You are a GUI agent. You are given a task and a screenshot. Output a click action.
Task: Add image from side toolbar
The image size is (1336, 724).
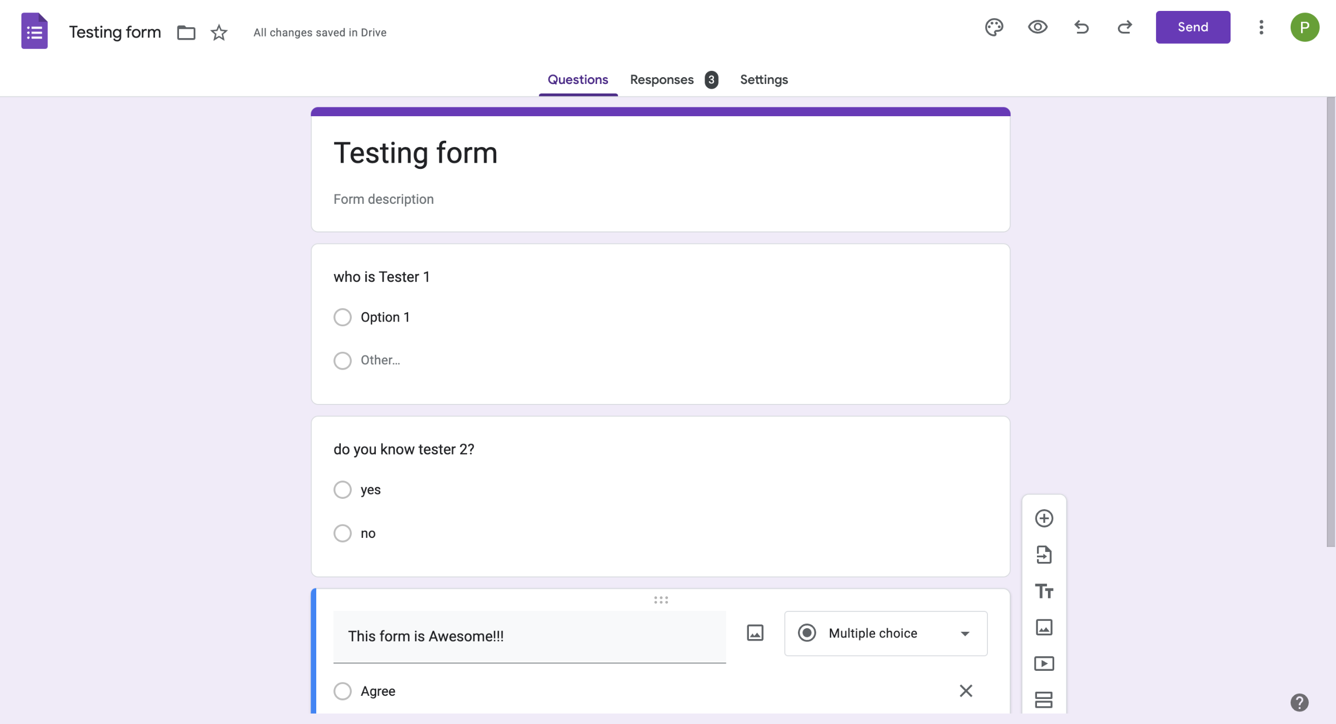[1044, 627]
